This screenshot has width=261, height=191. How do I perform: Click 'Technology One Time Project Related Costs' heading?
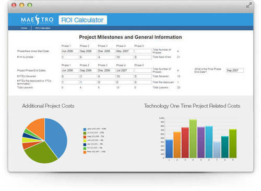point(192,106)
